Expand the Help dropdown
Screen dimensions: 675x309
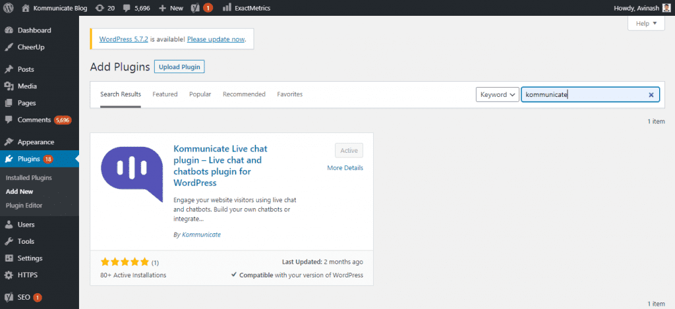pyautogui.click(x=646, y=23)
